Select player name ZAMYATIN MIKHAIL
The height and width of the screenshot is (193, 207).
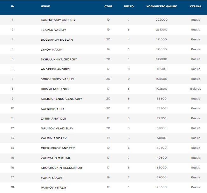point(56,158)
